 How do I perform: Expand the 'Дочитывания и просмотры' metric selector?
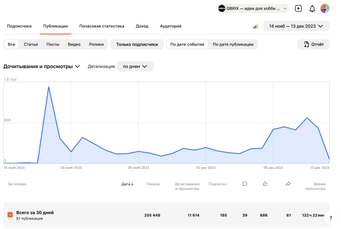[41, 66]
